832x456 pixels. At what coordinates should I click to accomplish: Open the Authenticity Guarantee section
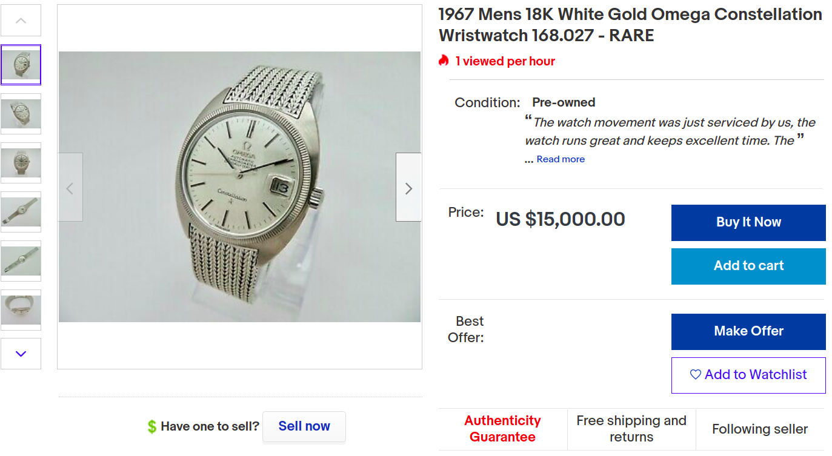pyautogui.click(x=503, y=429)
